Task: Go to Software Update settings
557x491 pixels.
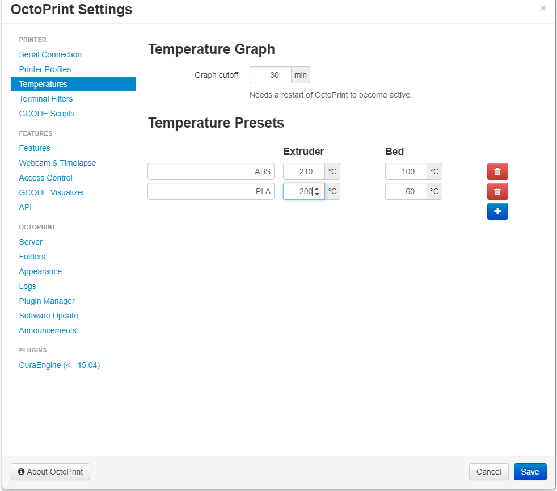Action: click(48, 316)
